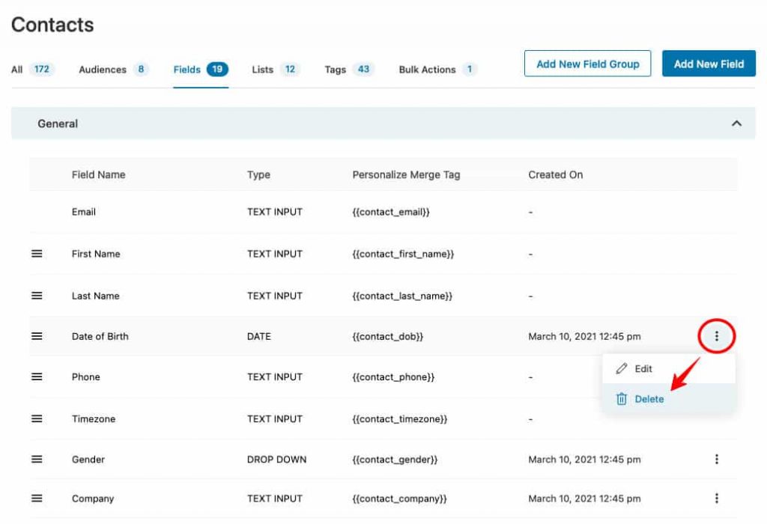Click the {{contact_first_name}} merge tag
767x524 pixels.
click(403, 254)
